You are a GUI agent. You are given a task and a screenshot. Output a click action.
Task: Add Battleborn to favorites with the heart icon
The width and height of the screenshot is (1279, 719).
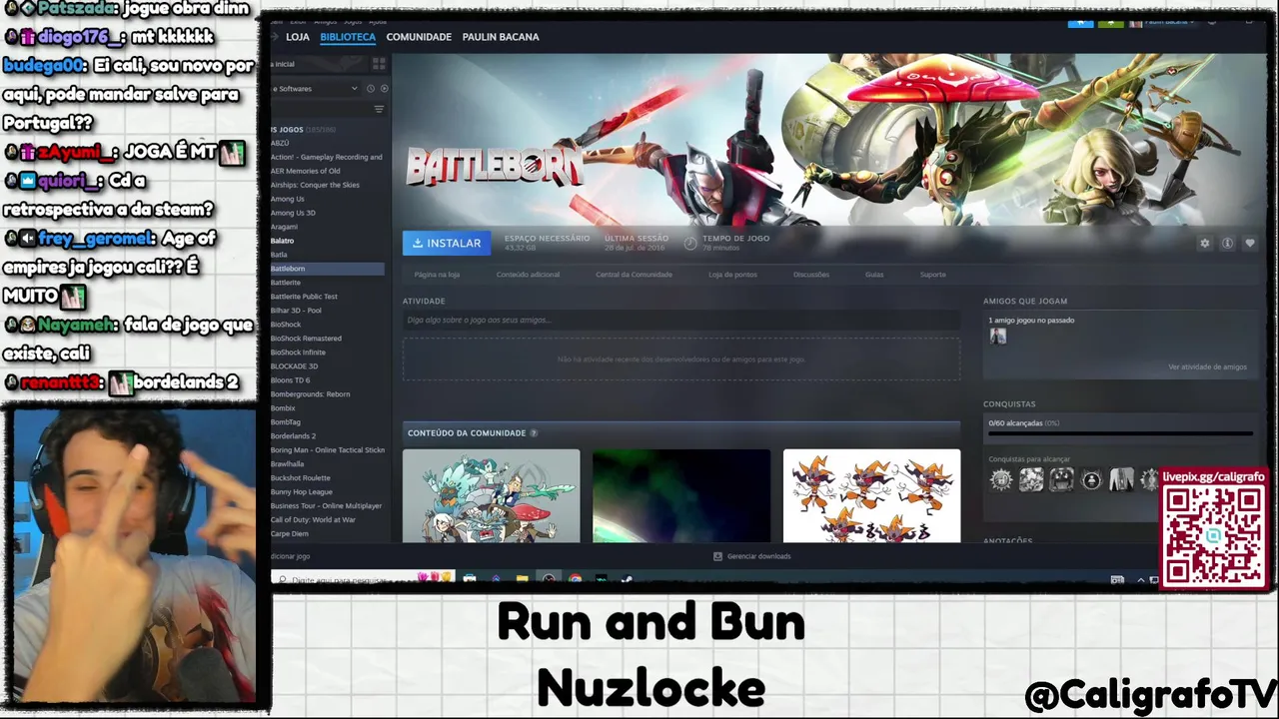(x=1249, y=243)
